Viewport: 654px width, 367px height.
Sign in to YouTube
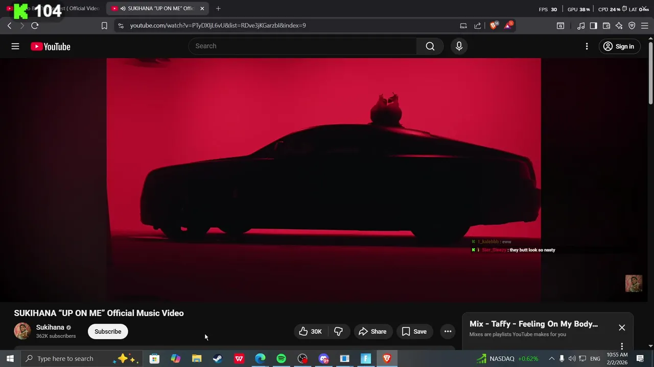pyautogui.click(x=619, y=46)
